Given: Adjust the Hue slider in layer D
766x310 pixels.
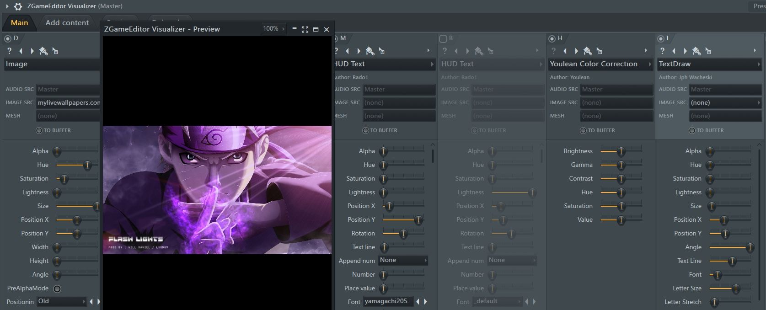Looking at the screenshot, I should pyautogui.click(x=77, y=165).
